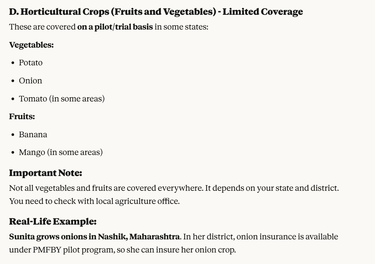Click the Horticultural Crops section heading

156,12
